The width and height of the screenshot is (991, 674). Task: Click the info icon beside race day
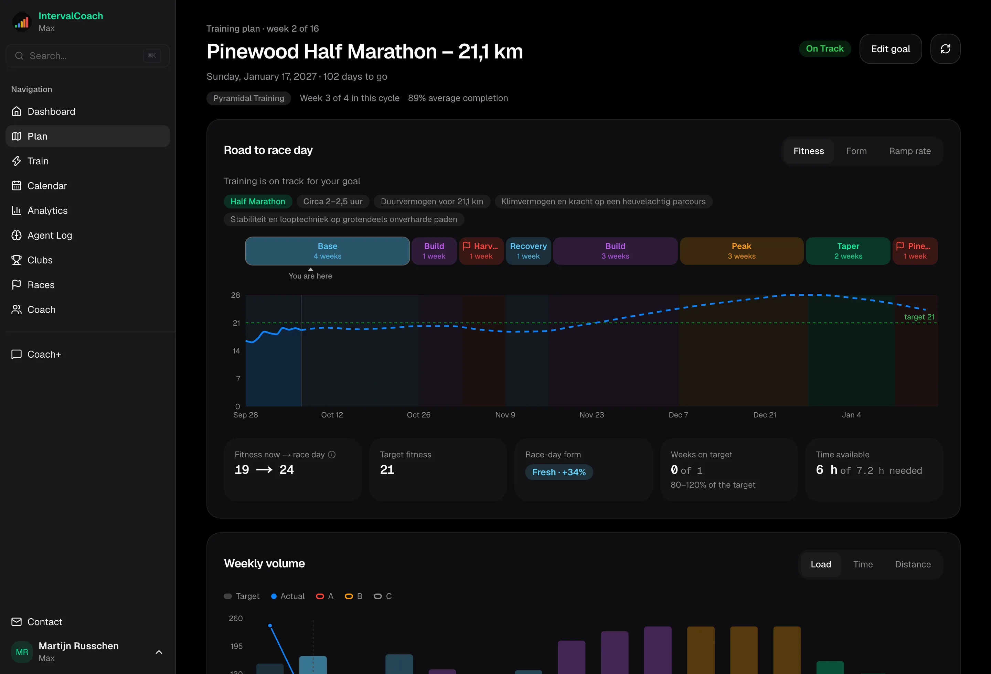[x=332, y=455]
